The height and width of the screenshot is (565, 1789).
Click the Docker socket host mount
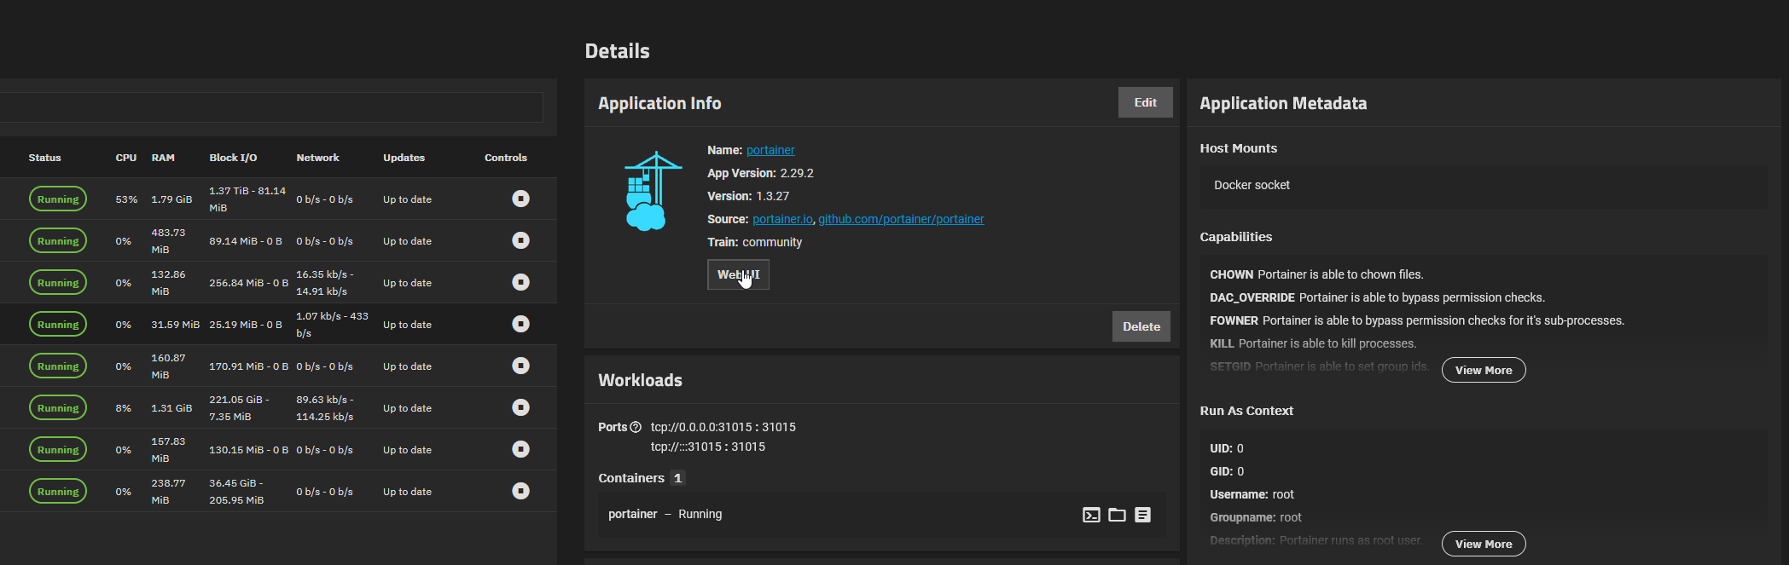[1252, 185]
